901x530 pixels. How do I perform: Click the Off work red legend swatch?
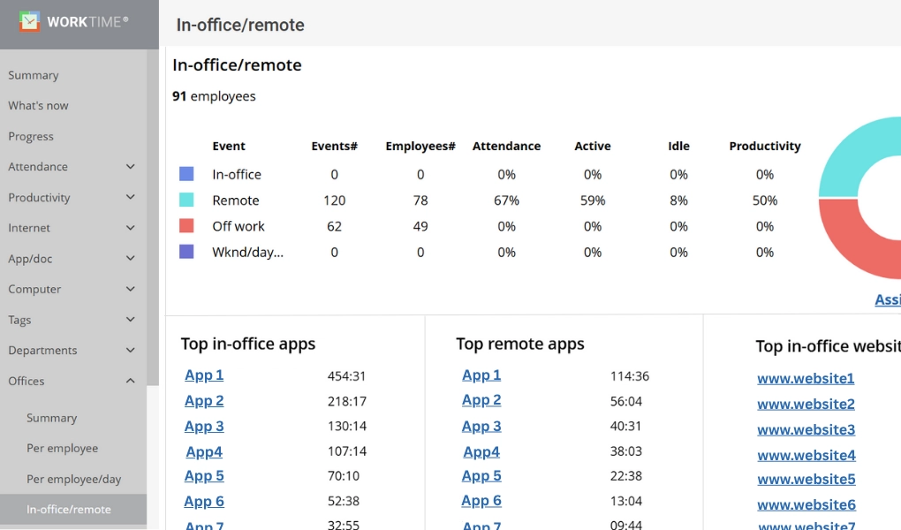186,226
